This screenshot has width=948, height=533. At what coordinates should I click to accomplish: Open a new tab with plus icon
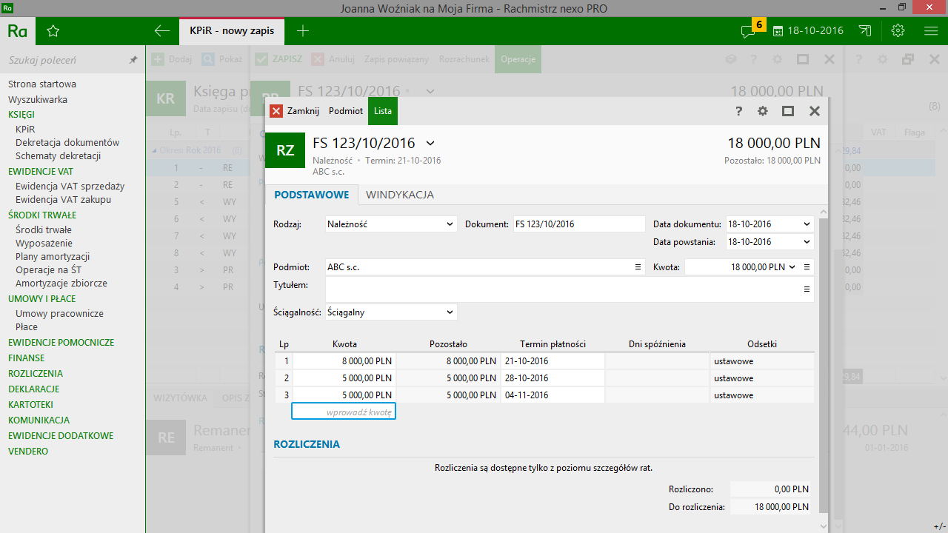[302, 31]
